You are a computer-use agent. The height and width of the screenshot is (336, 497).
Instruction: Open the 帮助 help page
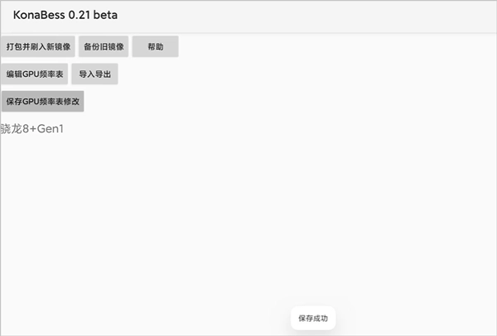155,47
